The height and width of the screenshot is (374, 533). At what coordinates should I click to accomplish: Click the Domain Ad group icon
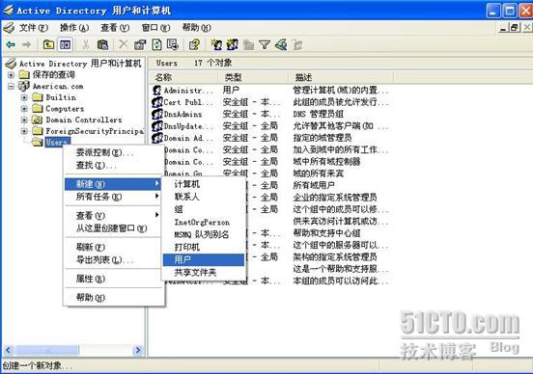[x=157, y=138]
